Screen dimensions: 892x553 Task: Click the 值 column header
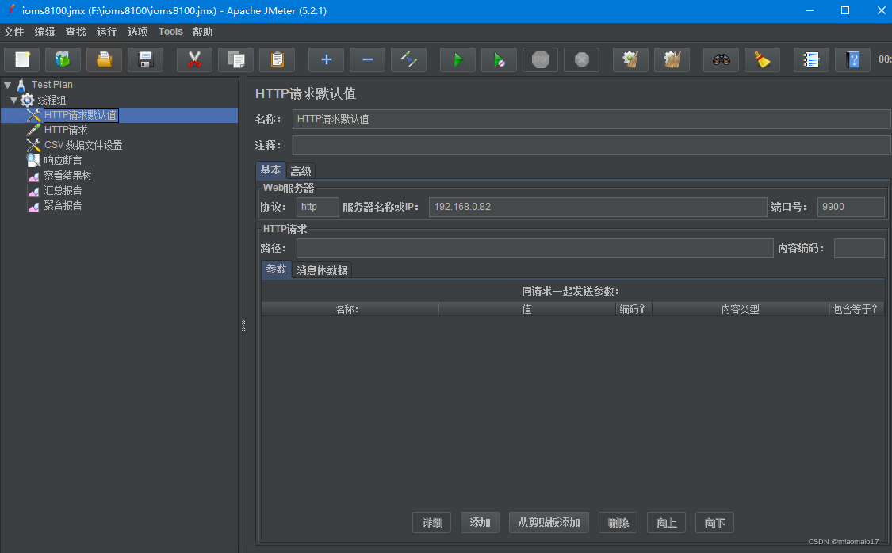point(526,309)
